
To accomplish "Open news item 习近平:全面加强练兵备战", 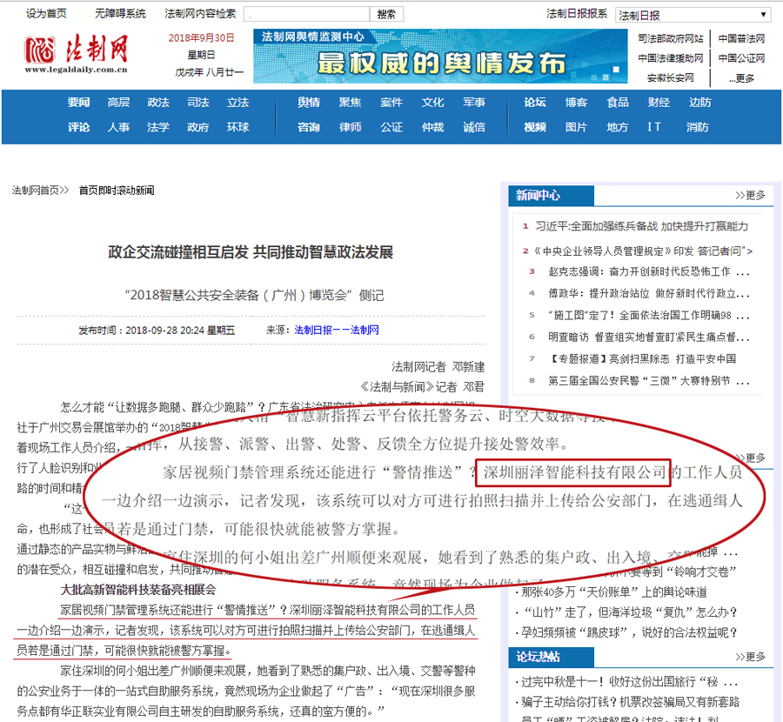I will coord(642,227).
